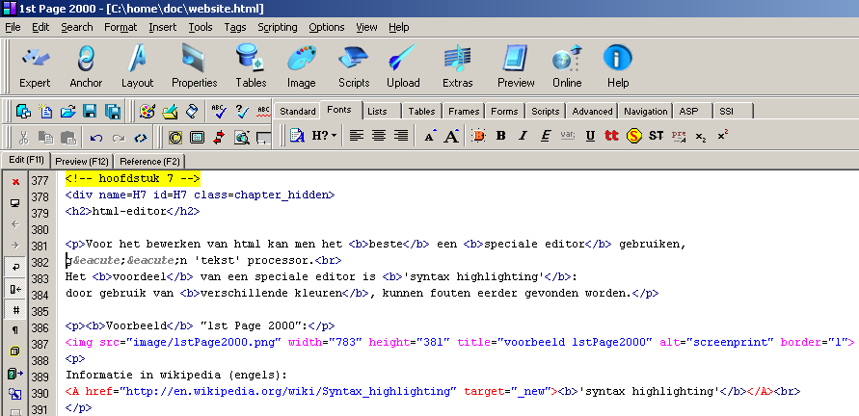
Task: Open the Extras icon
Action: pos(457,66)
